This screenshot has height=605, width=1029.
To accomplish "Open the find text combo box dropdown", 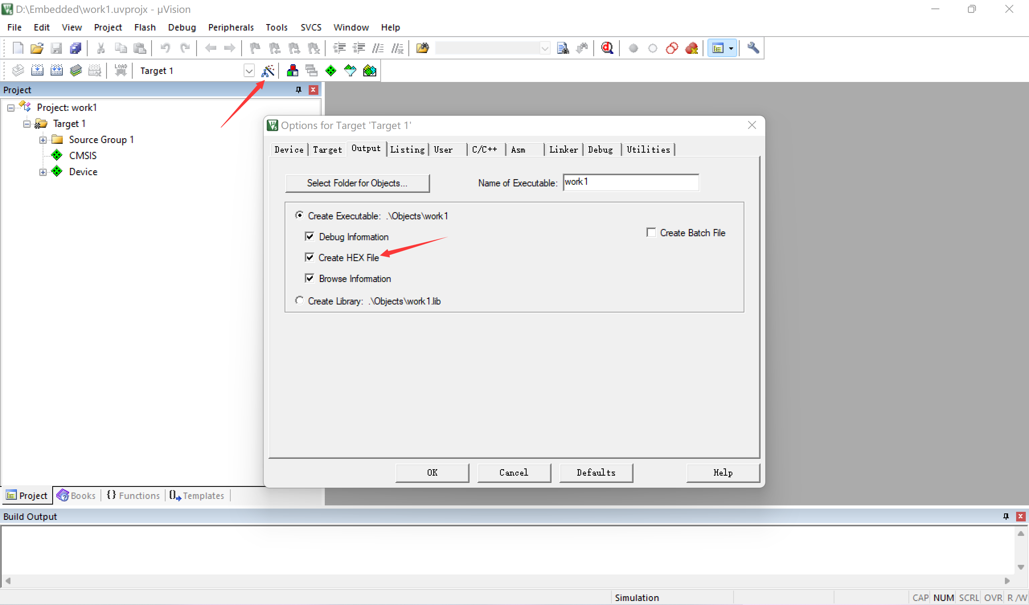I will click(x=545, y=48).
